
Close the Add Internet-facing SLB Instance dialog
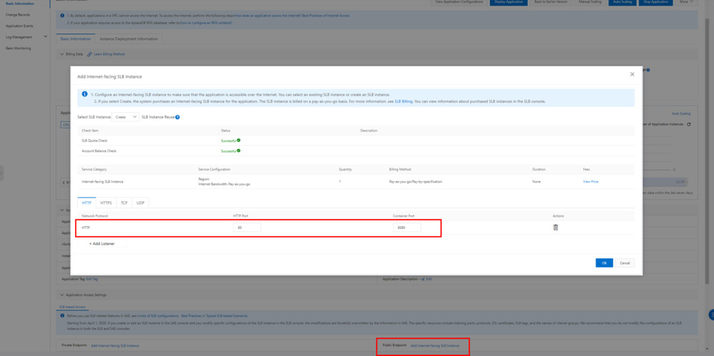pos(632,74)
